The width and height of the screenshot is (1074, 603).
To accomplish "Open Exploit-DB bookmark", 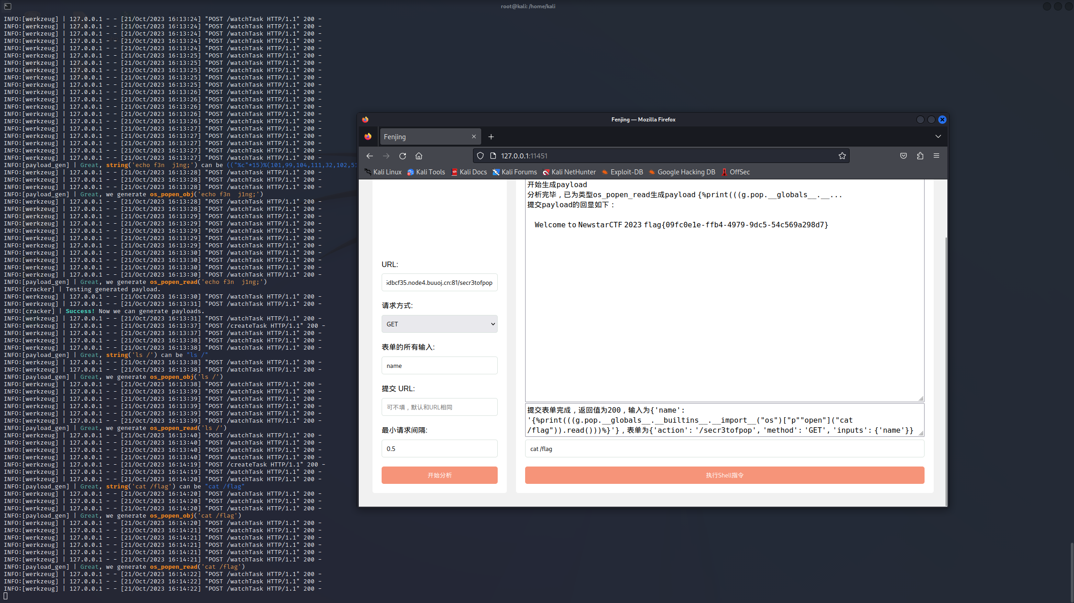I will coord(622,172).
